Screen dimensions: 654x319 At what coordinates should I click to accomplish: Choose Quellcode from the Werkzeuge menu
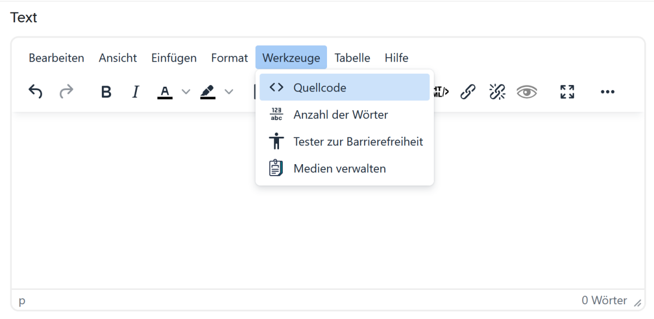344,87
